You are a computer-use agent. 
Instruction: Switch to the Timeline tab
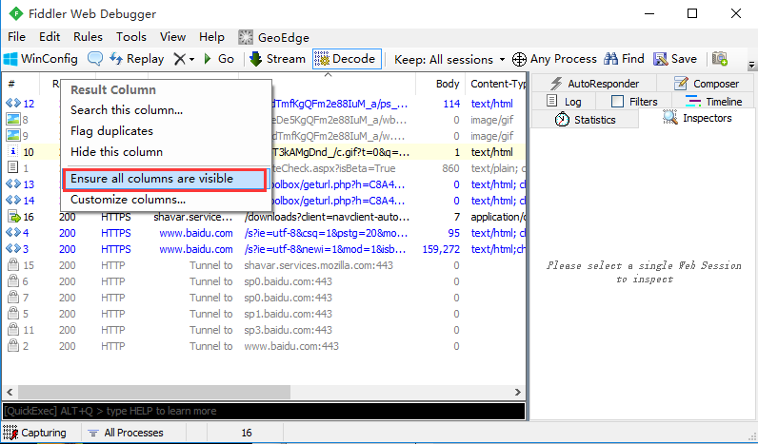click(x=713, y=102)
